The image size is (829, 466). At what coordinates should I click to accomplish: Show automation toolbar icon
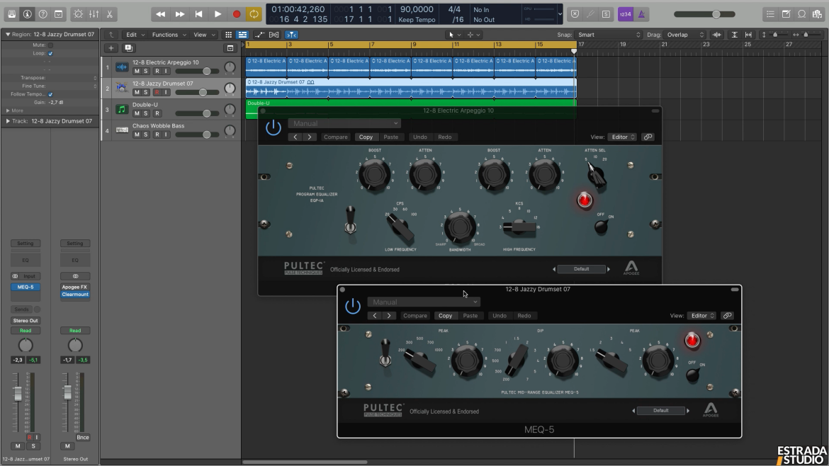pos(259,35)
